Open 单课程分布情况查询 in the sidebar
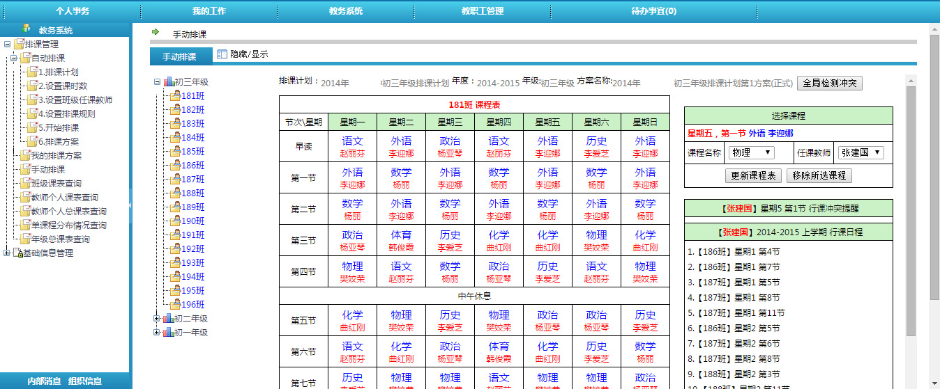This screenshot has height=389, width=940. click(69, 225)
